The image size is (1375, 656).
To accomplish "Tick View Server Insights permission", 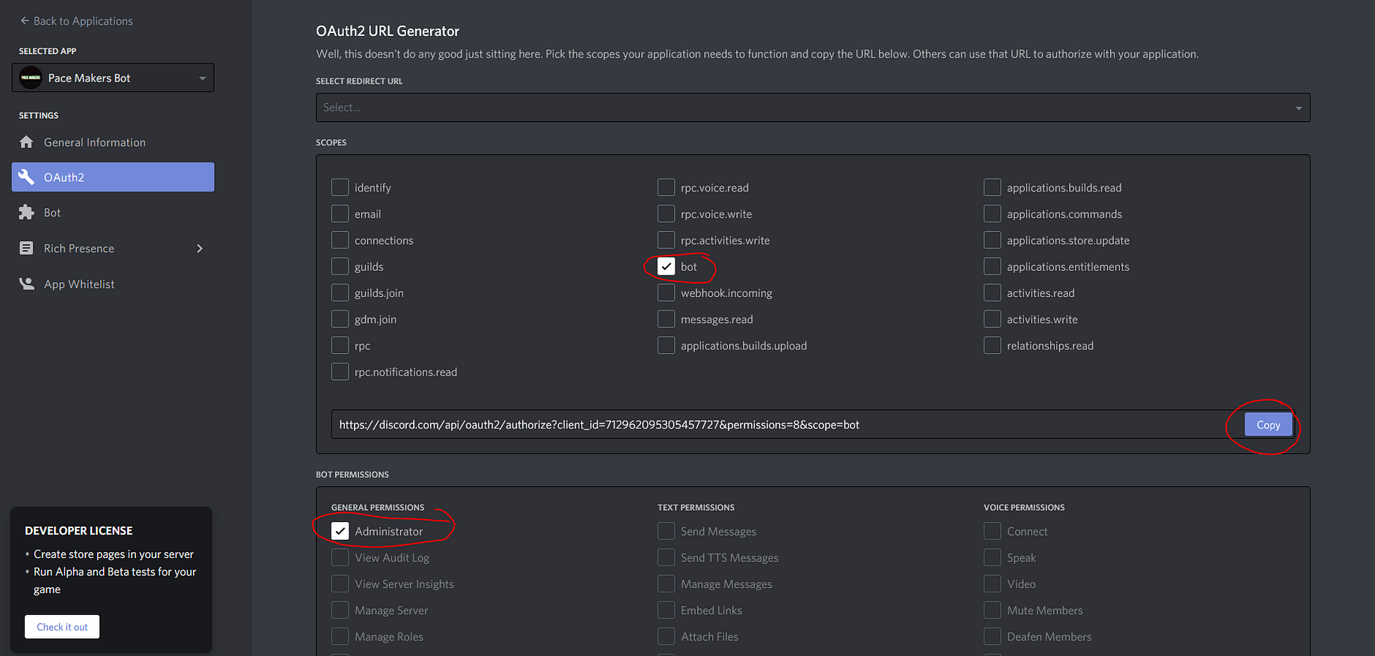I will [x=340, y=583].
